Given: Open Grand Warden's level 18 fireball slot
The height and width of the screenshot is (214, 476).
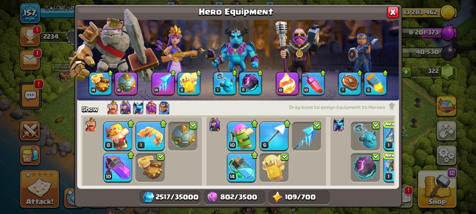Looking at the screenshot, I should pos(287,84).
